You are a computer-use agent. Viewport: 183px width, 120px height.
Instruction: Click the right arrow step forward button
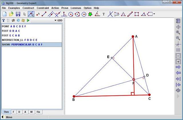[x=178, y=67]
